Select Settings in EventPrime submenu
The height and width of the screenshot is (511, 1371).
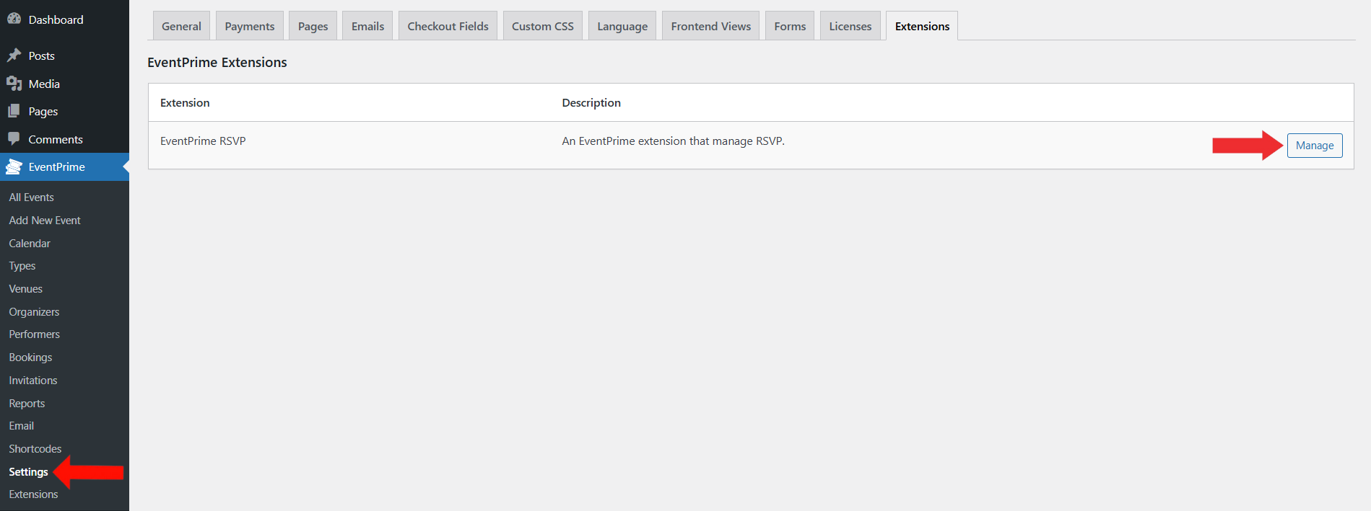(28, 472)
